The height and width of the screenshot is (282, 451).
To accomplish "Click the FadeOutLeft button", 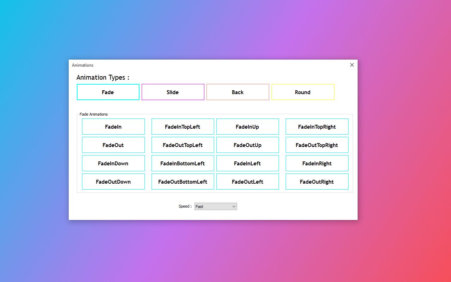I will (248, 182).
